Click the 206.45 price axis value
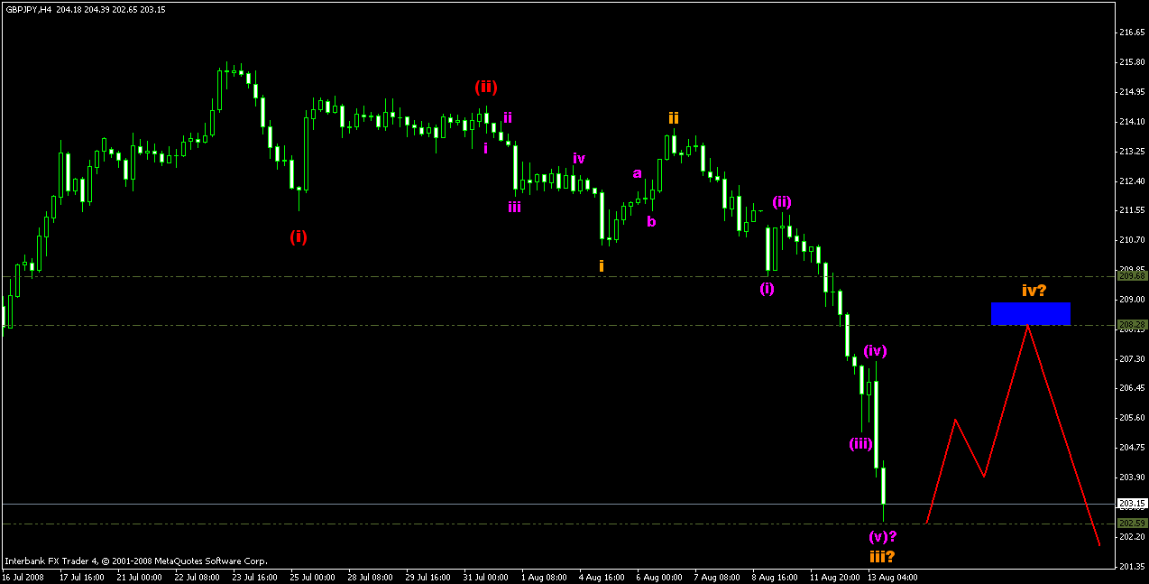This screenshot has height=584, width=1149. pos(1132,388)
